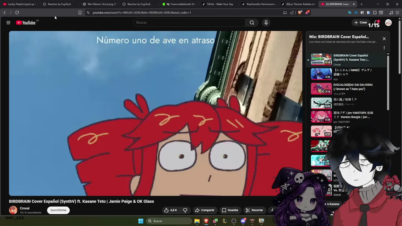Switch to Wis-Palomo-Tero2.png tab
This screenshot has height=226, width=402.
99,4
